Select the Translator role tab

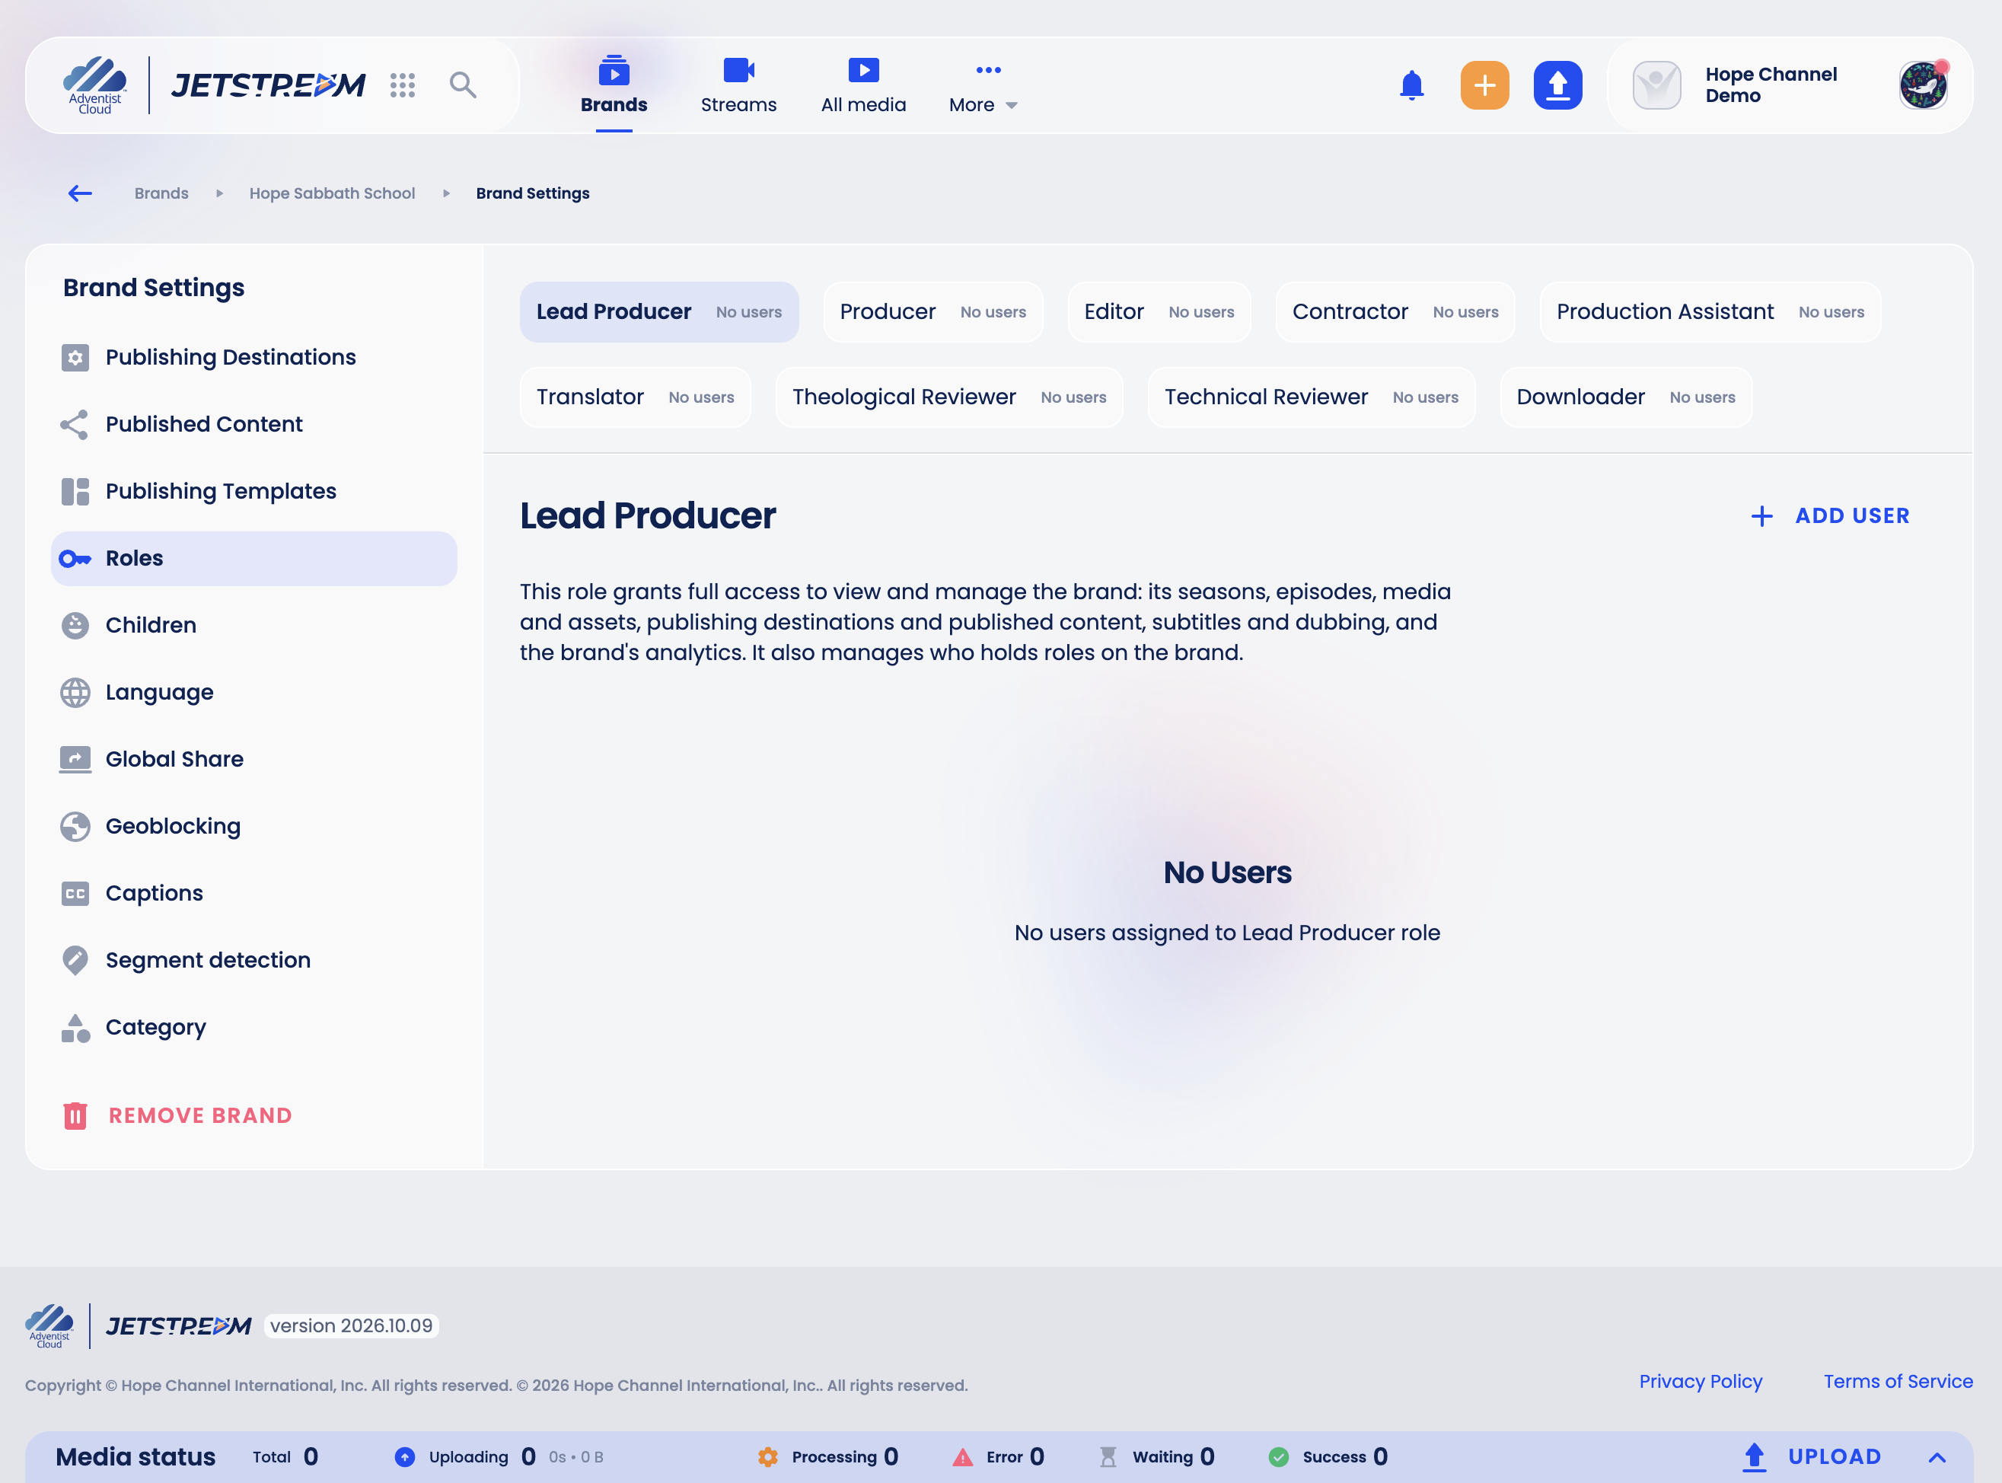tap(636, 397)
